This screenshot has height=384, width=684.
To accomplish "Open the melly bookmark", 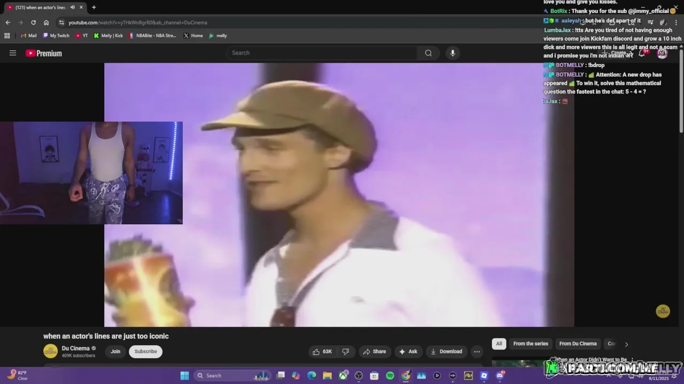I will tap(218, 36).
